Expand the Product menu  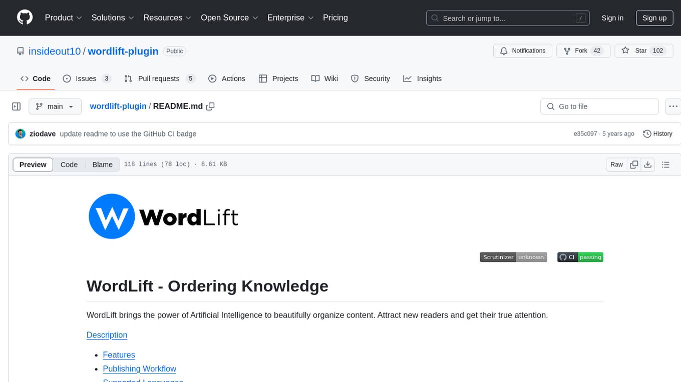point(64,17)
